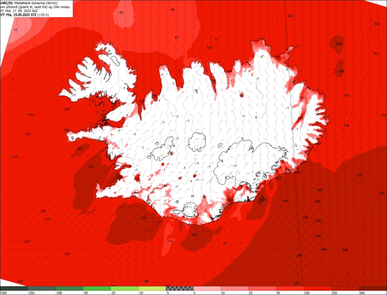Click the map value 199
Image resolution: width=387 pixels, height=295 pixels.
137,179
